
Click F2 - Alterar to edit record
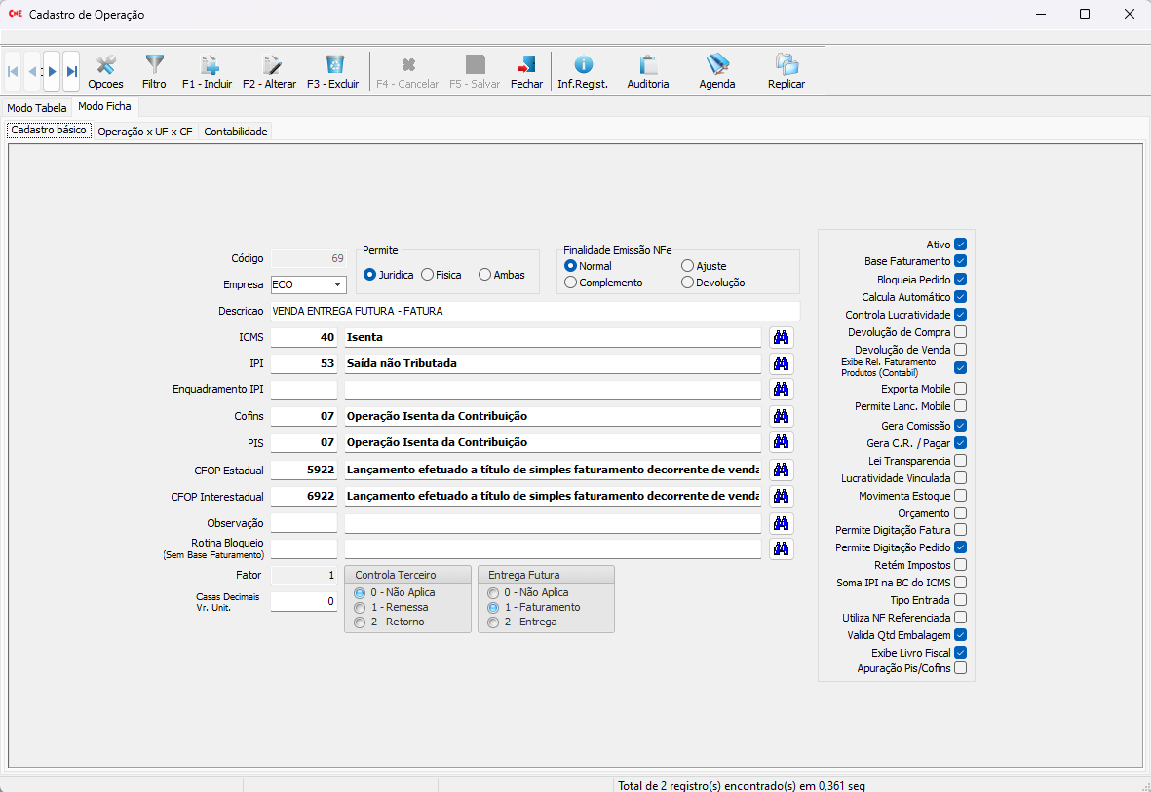point(269,72)
